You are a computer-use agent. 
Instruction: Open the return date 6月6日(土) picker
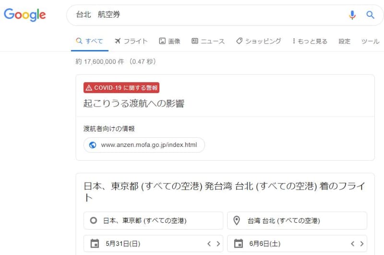[297, 243]
